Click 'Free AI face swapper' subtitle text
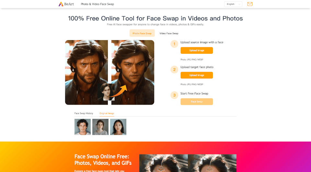 pyautogui.click(x=155, y=24)
